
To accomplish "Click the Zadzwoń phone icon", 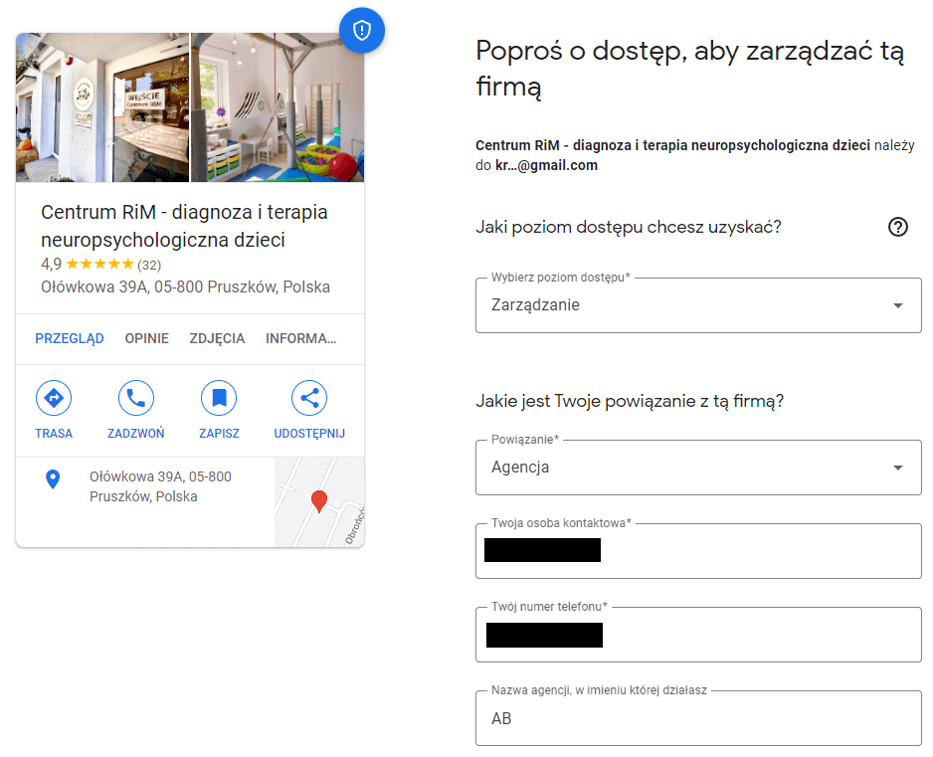I will point(135,398).
